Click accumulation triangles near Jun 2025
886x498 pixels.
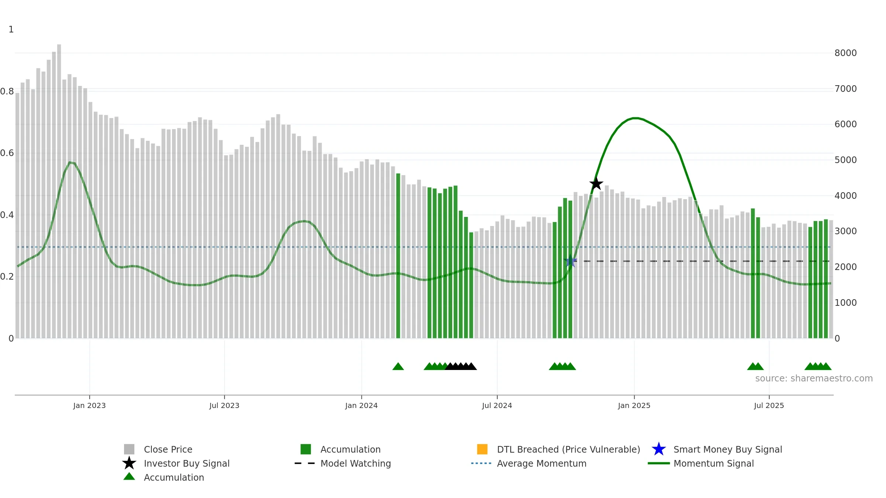pos(755,366)
